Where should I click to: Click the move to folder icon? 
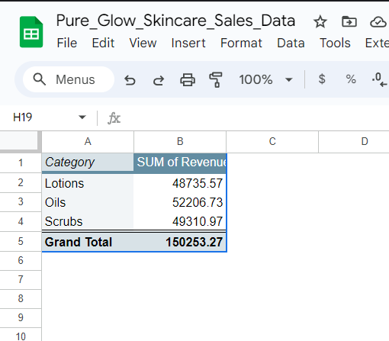click(349, 21)
